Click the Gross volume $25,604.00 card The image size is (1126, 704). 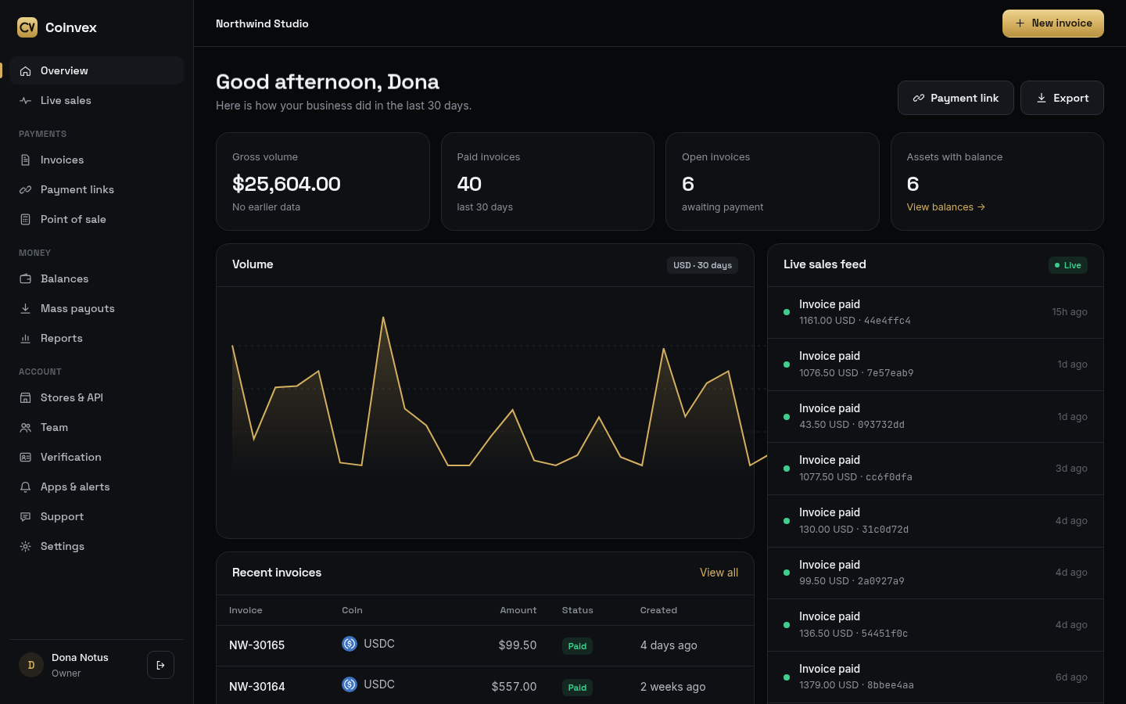point(323,181)
